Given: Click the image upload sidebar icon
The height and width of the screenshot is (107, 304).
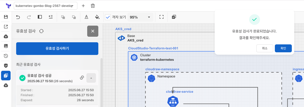Looking at the screenshot, I should click(6, 46).
